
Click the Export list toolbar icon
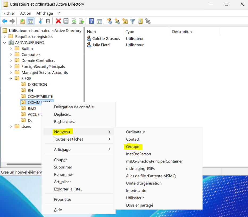pos(81,21)
